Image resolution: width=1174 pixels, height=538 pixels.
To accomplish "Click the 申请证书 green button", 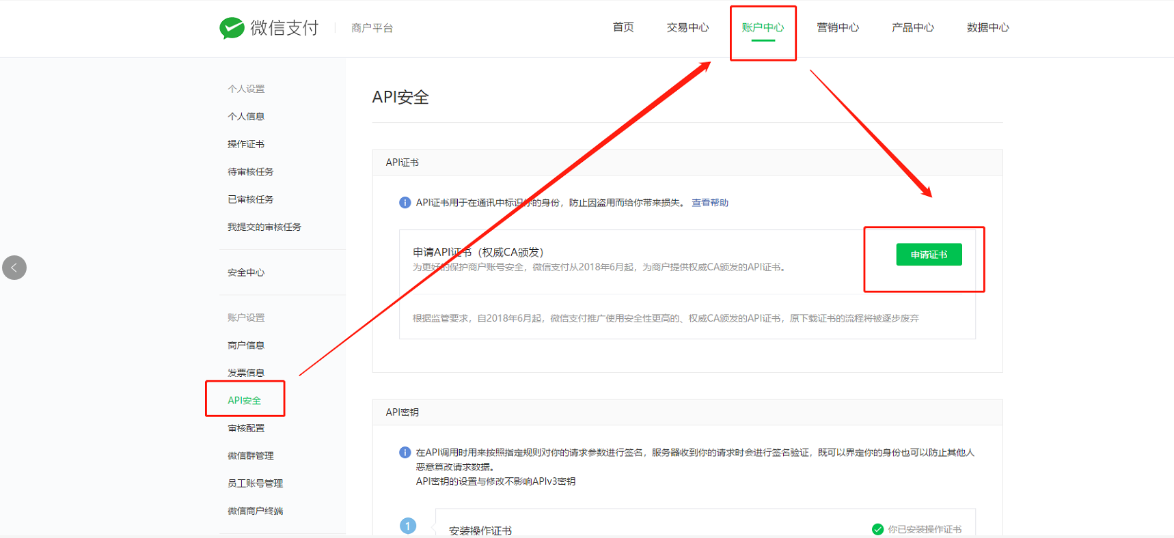I will click(929, 255).
